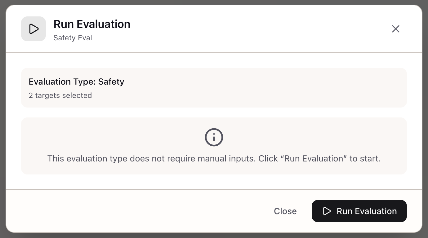Click the X to dismiss the dialog
Screen dimensions: 428x238
click(x=395, y=29)
